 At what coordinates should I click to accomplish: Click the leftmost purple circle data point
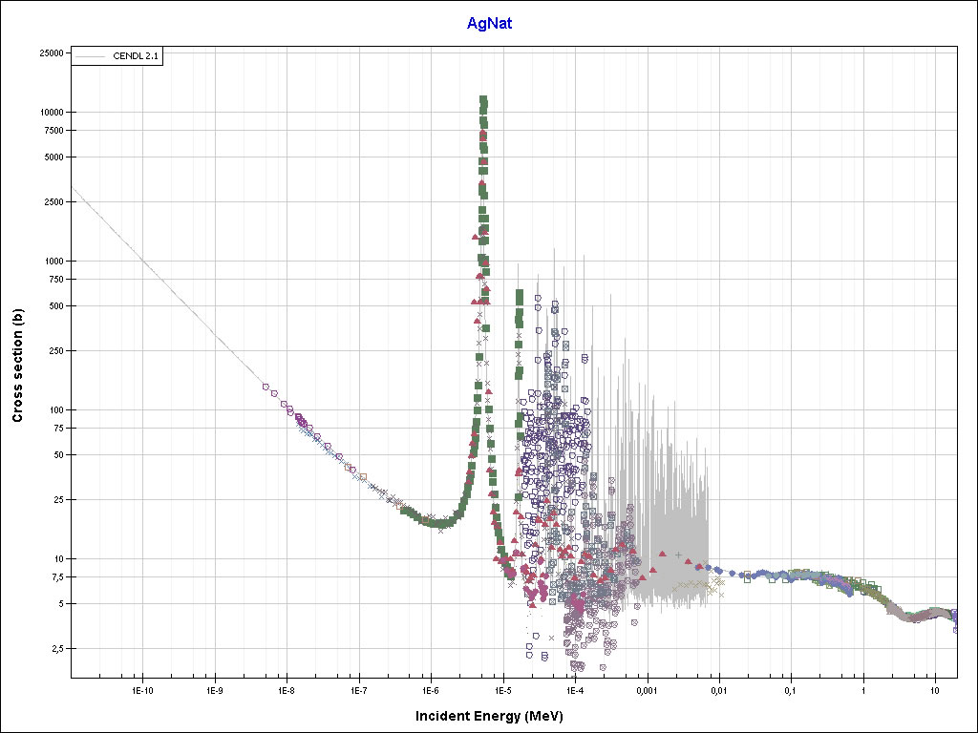point(266,387)
